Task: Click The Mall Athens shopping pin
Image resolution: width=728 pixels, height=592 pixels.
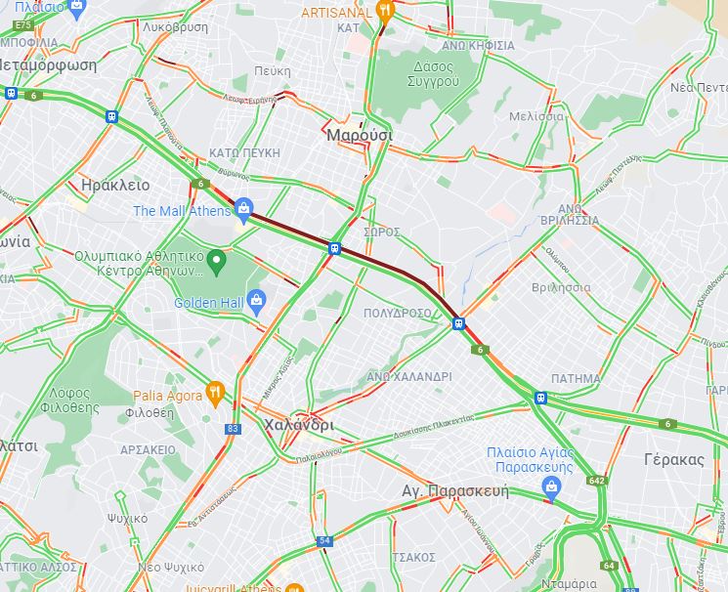Action: point(243,210)
